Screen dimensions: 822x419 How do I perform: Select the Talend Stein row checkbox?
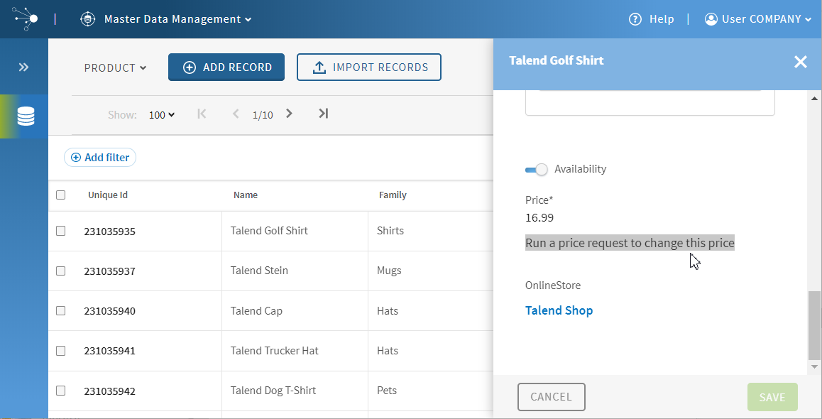pos(61,271)
